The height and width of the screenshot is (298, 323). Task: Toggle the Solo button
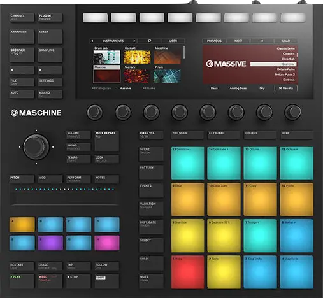151,263
